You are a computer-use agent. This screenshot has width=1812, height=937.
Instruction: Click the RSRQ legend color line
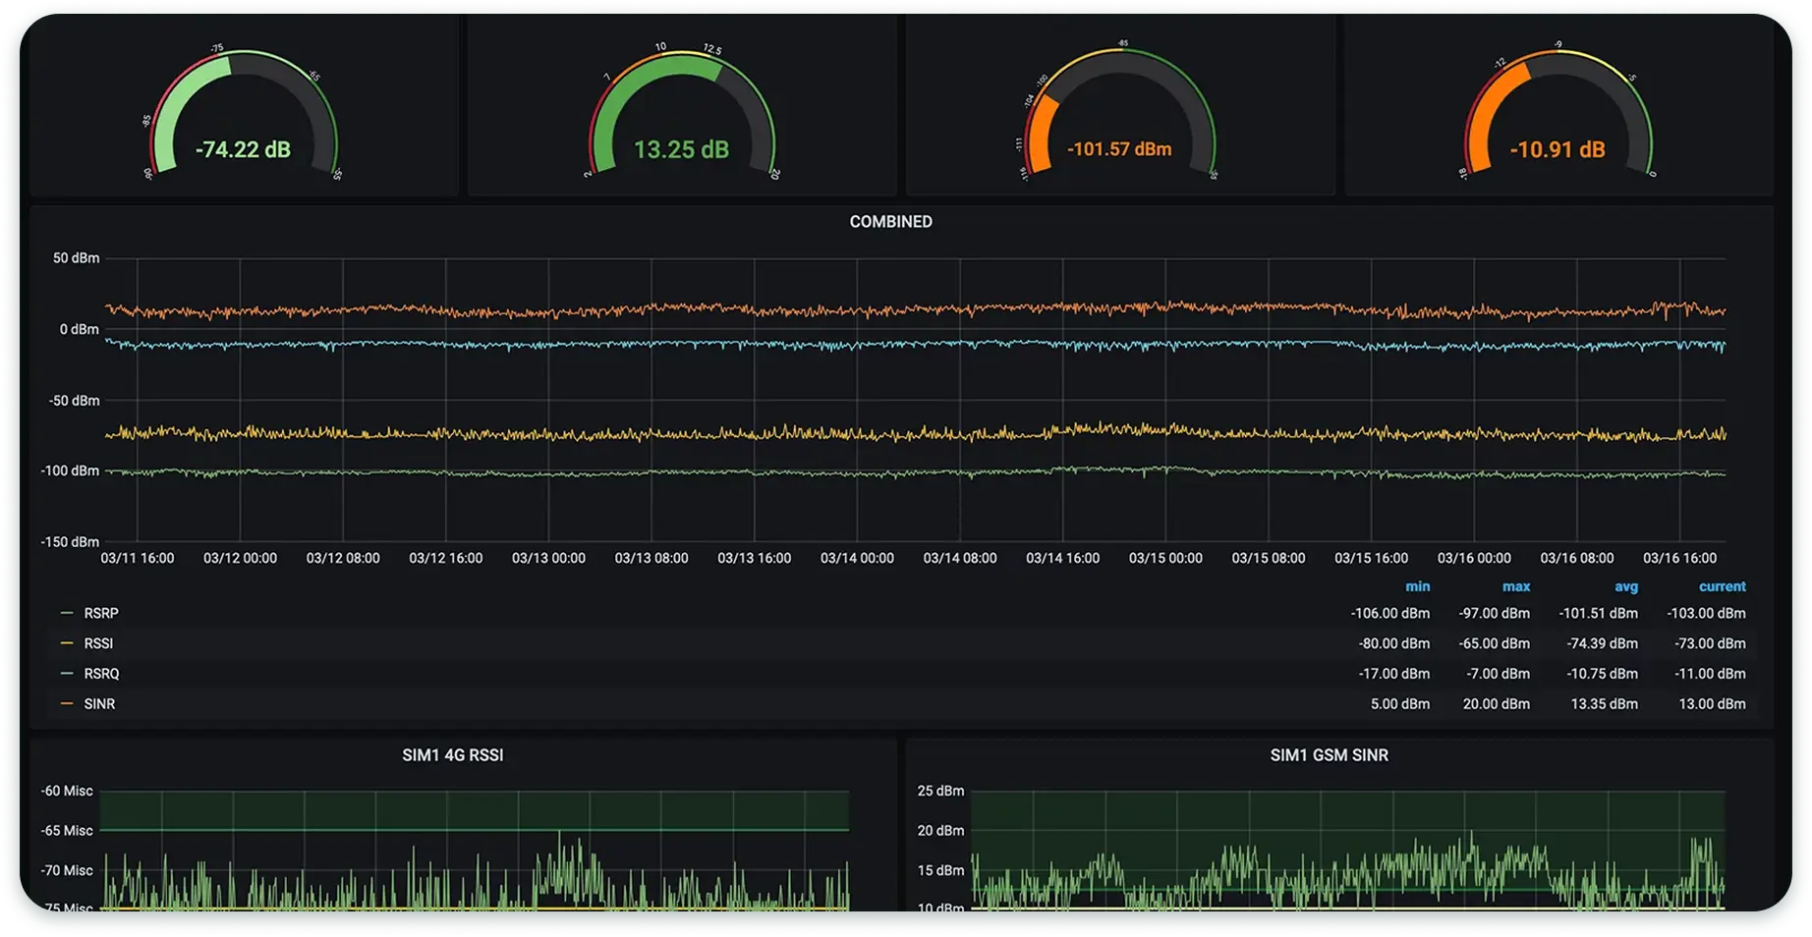click(x=67, y=674)
